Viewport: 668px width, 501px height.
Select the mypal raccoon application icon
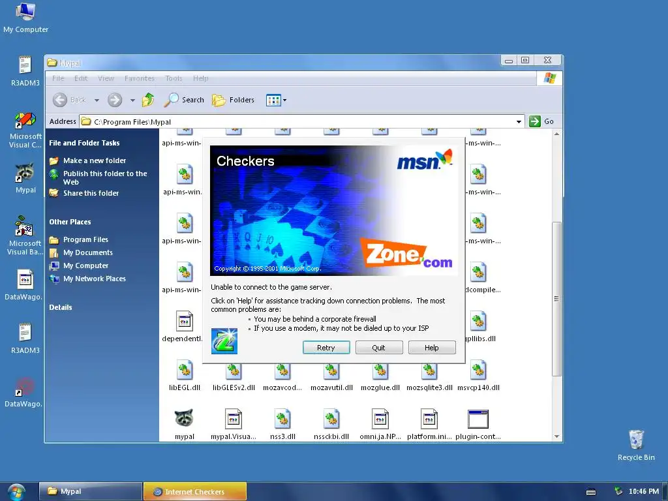[184, 419]
